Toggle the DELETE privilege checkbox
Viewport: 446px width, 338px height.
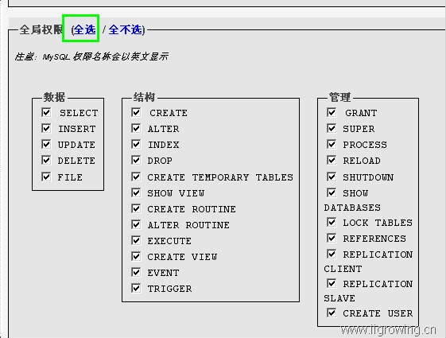(x=46, y=160)
